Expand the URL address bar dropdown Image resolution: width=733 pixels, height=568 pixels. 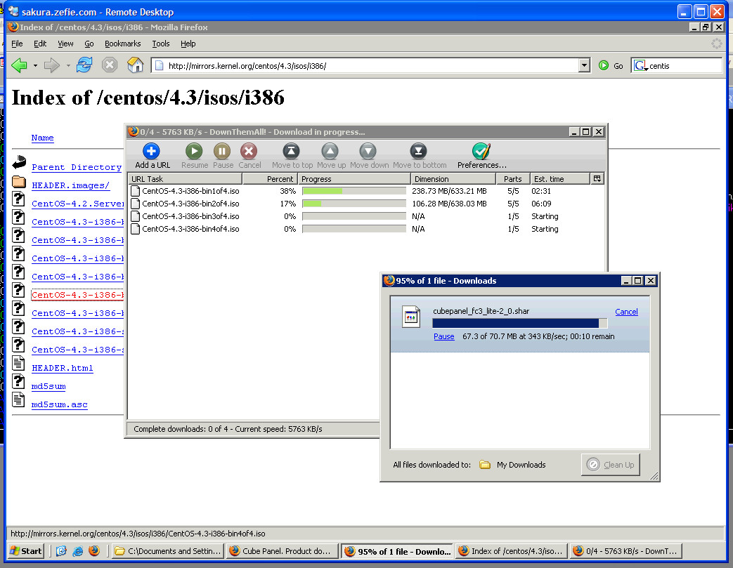tap(584, 65)
